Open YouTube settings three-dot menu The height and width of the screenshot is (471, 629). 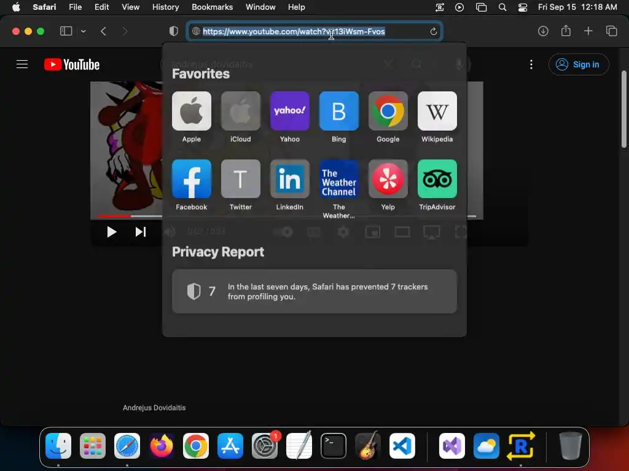click(x=531, y=64)
